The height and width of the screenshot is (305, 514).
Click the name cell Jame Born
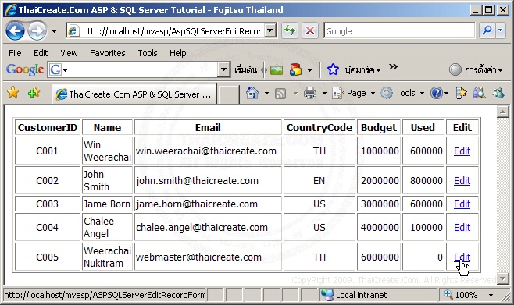(x=107, y=204)
